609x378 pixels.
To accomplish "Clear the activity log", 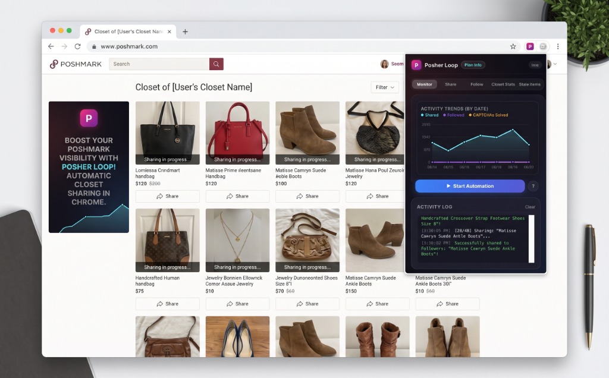I will tap(530, 207).
